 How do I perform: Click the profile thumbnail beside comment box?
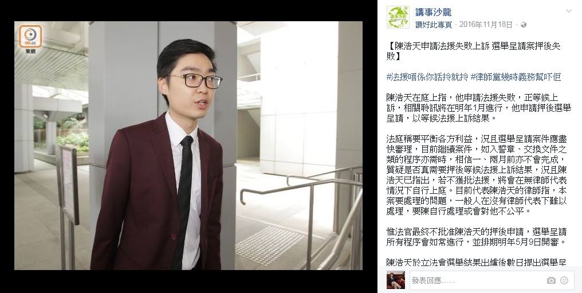click(396, 280)
